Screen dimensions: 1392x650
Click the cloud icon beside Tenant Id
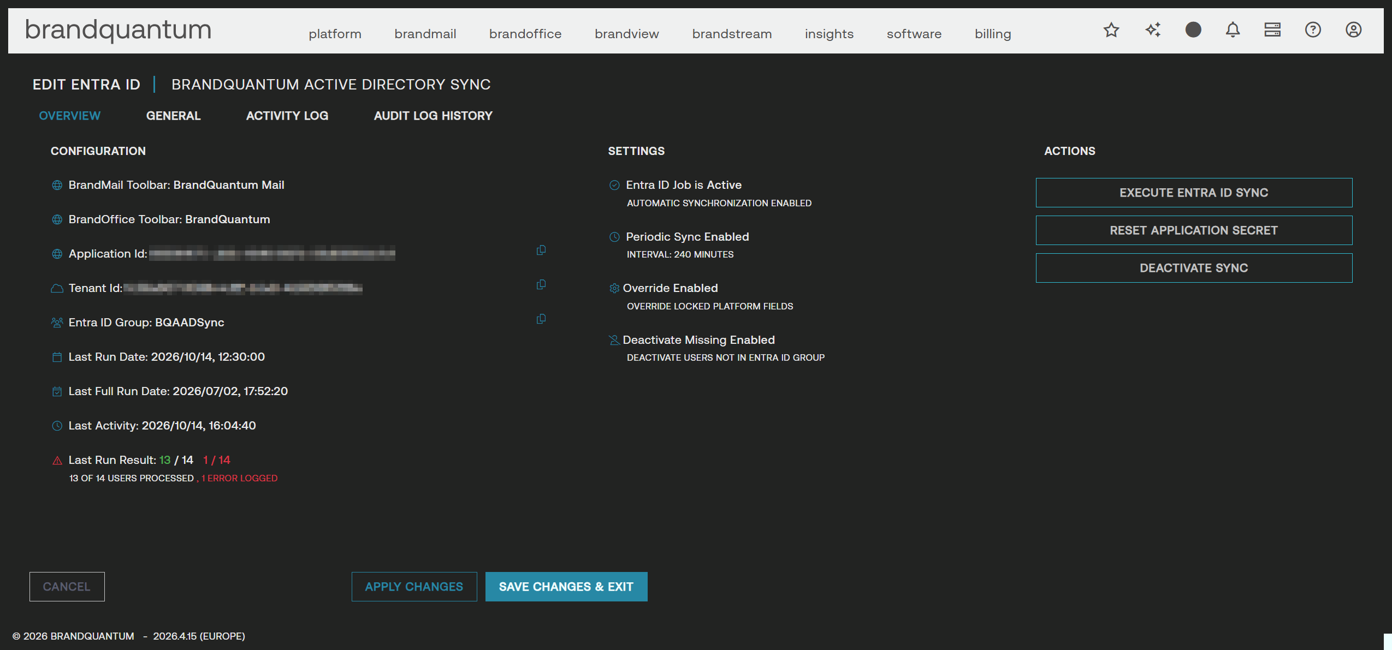(x=57, y=288)
